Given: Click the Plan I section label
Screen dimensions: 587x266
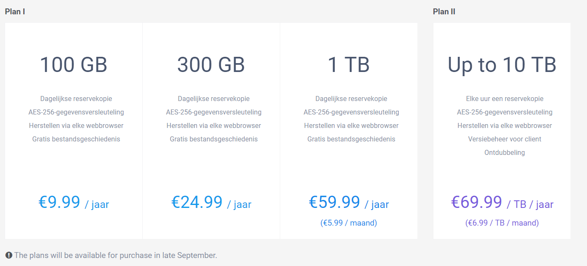Looking at the screenshot, I should point(15,11).
